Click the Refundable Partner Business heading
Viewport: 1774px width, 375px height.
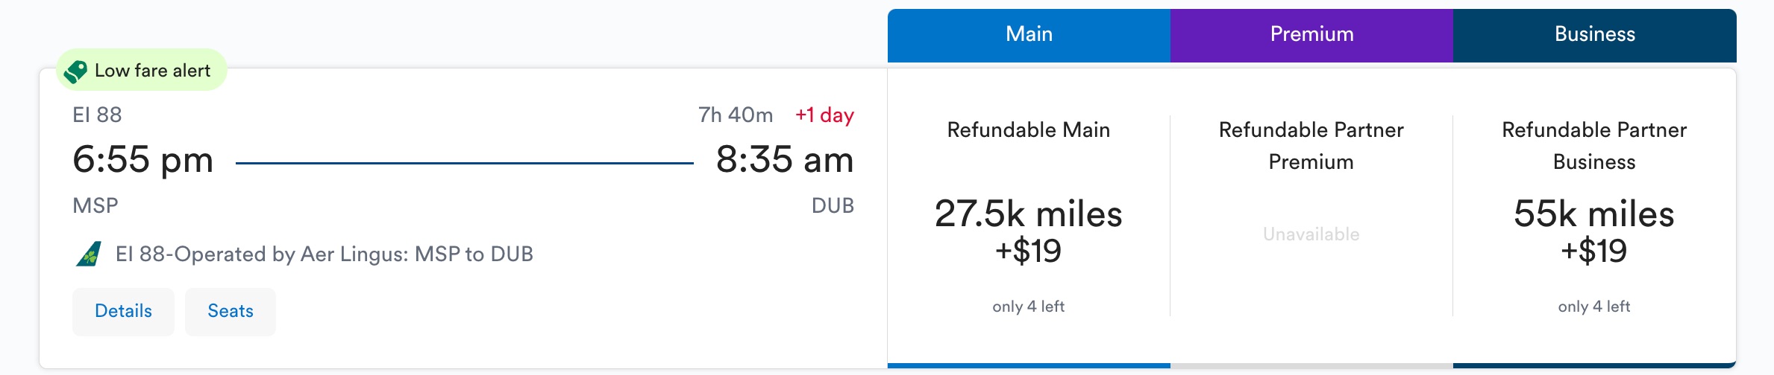(1594, 146)
